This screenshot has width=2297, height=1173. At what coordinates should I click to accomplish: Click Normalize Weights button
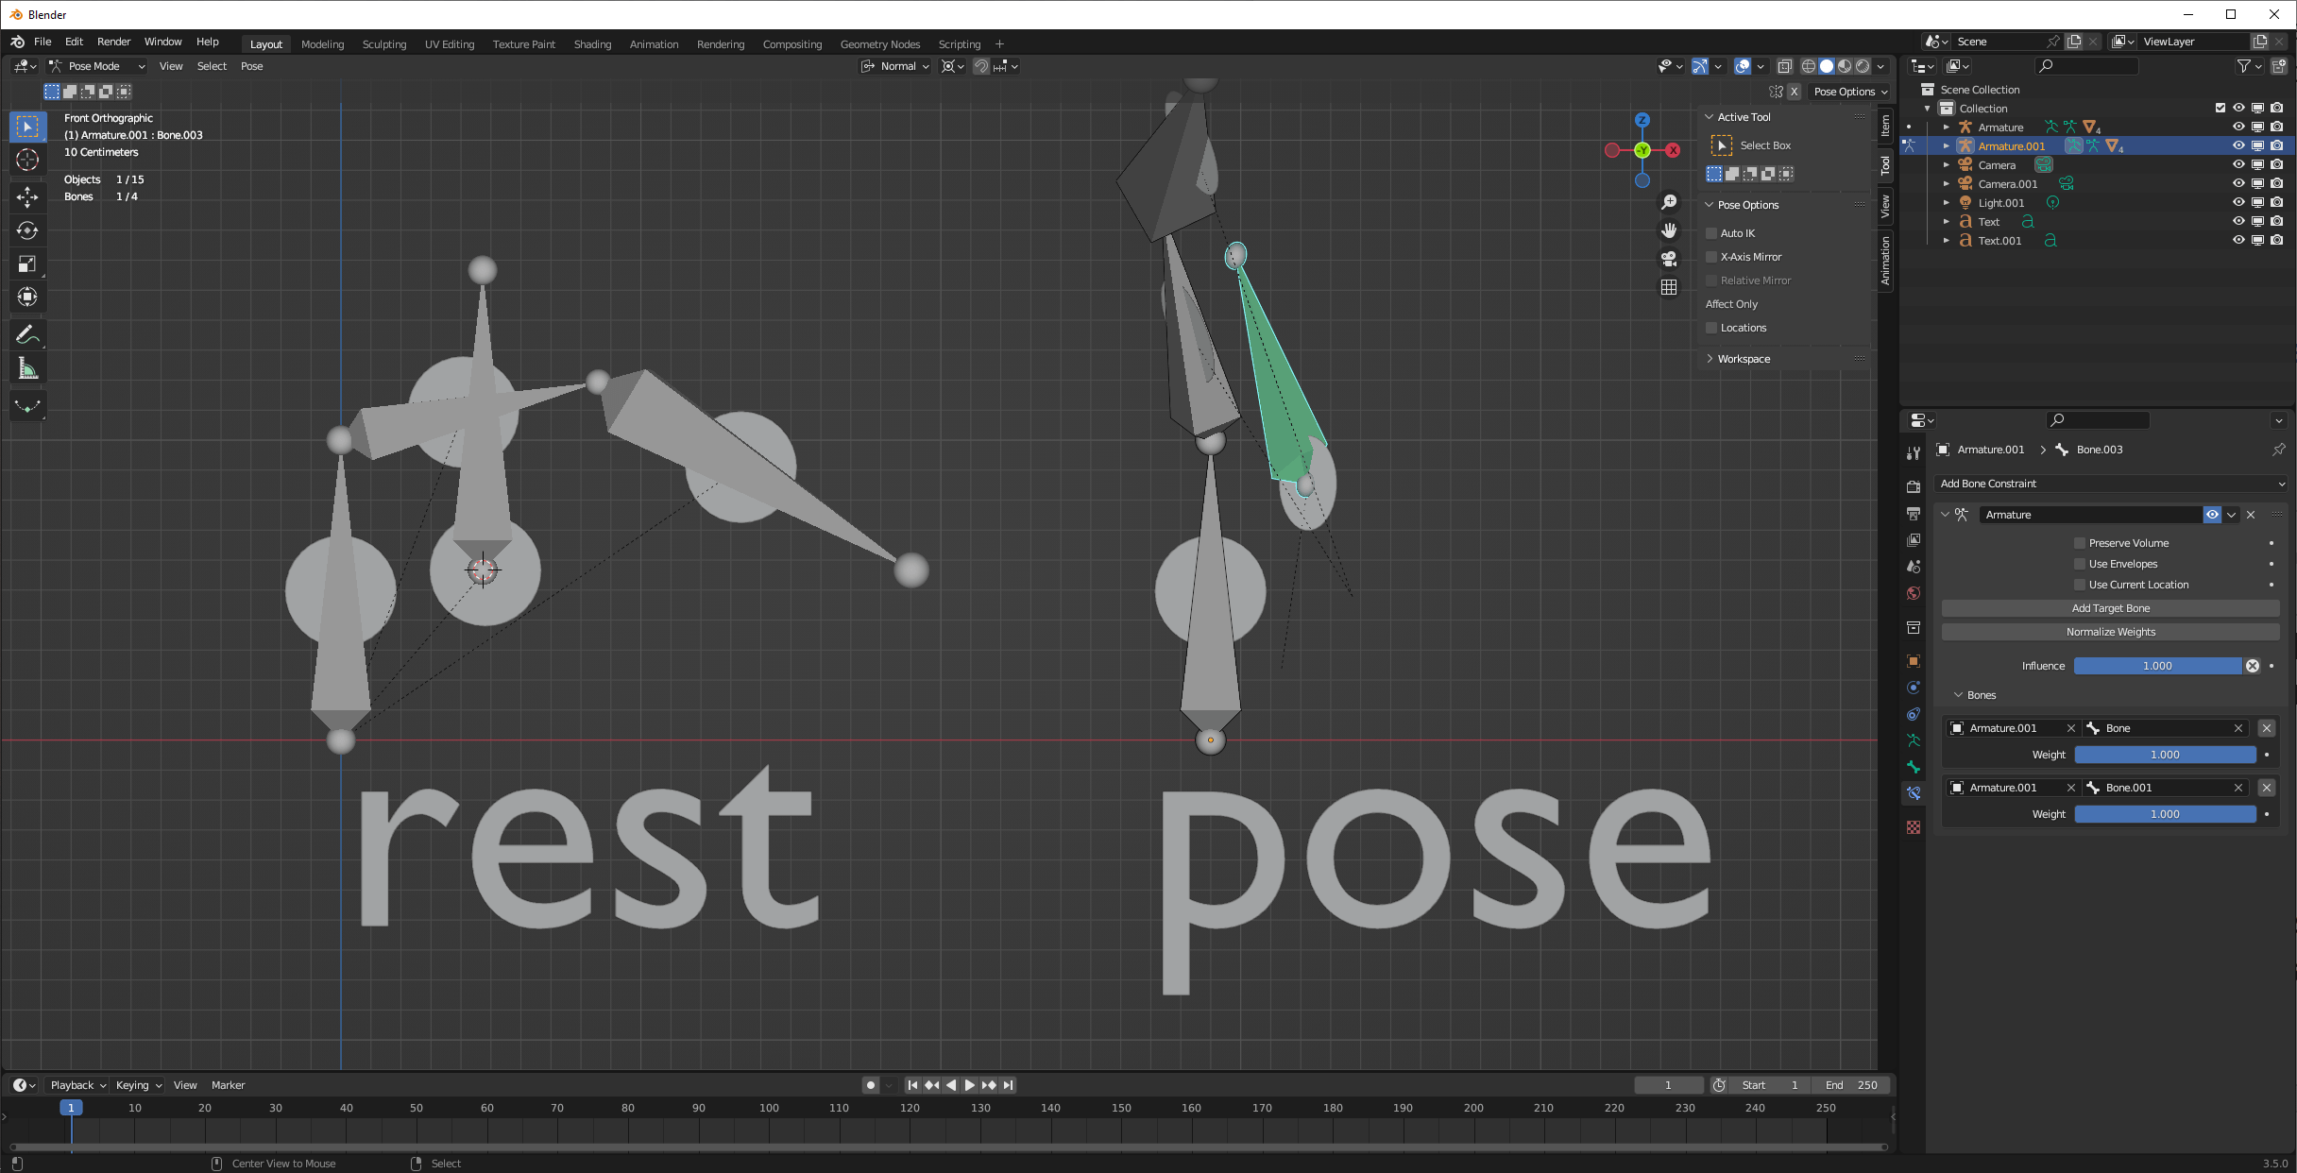[x=2110, y=632]
